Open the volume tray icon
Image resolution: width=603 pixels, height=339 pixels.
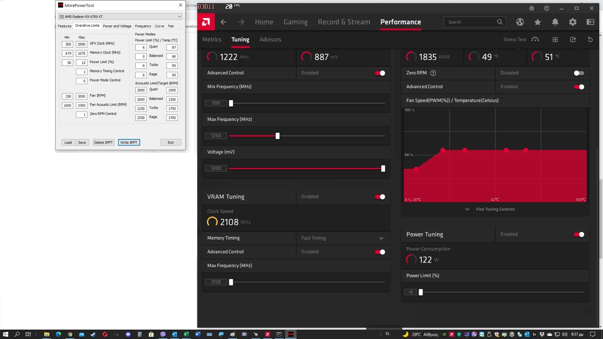click(565, 334)
